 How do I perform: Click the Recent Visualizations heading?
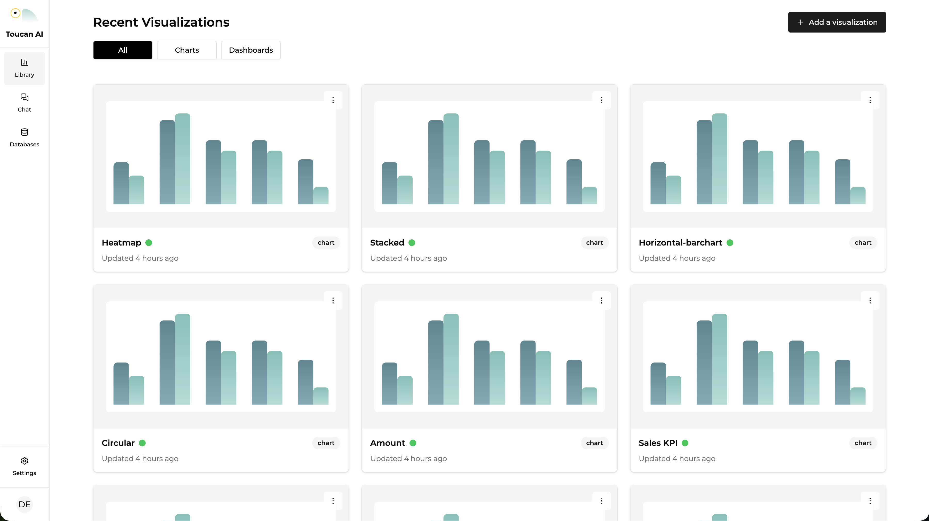[161, 22]
